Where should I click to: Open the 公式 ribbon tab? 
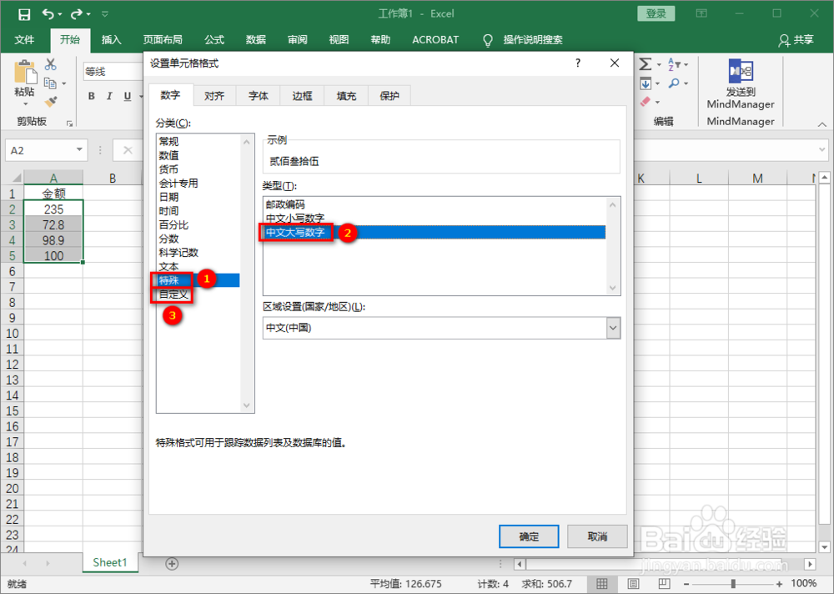pyautogui.click(x=214, y=38)
